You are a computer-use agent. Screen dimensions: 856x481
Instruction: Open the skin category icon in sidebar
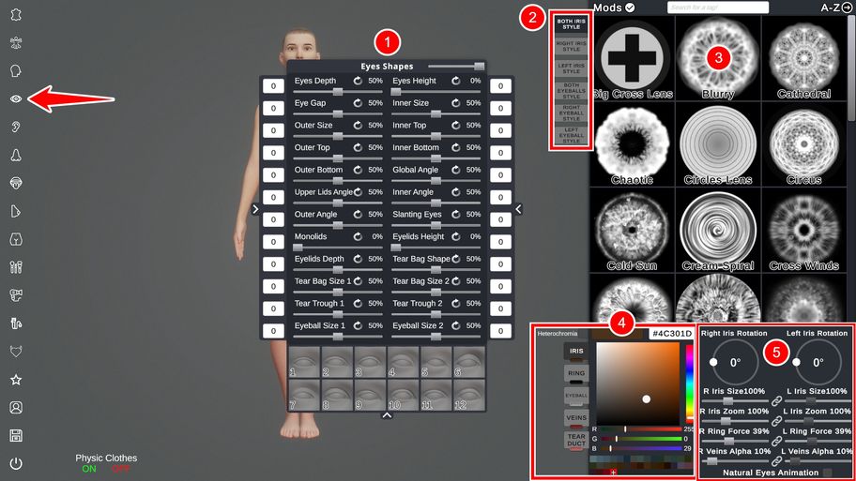click(16, 15)
